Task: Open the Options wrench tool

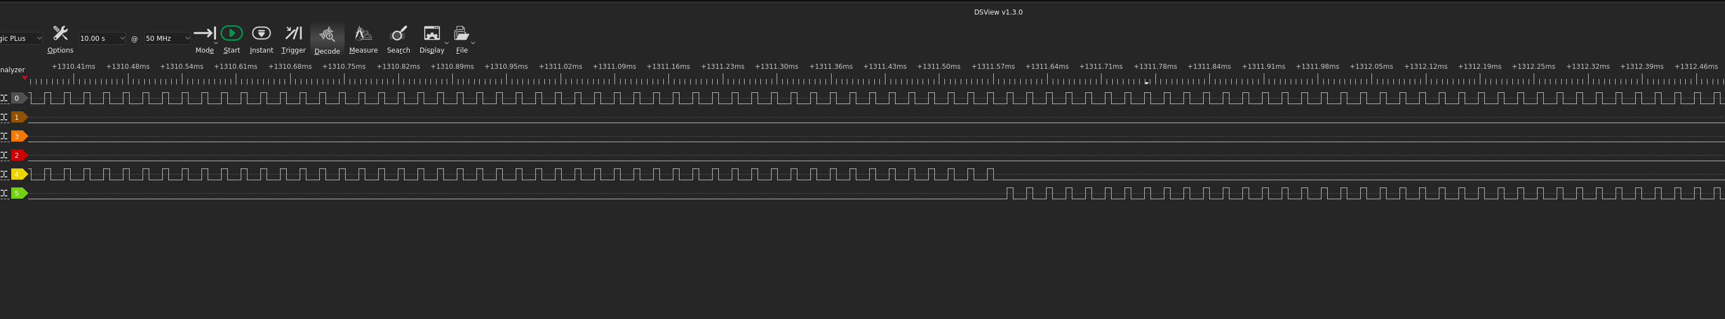Action: pyautogui.click(x=60, y=39)
